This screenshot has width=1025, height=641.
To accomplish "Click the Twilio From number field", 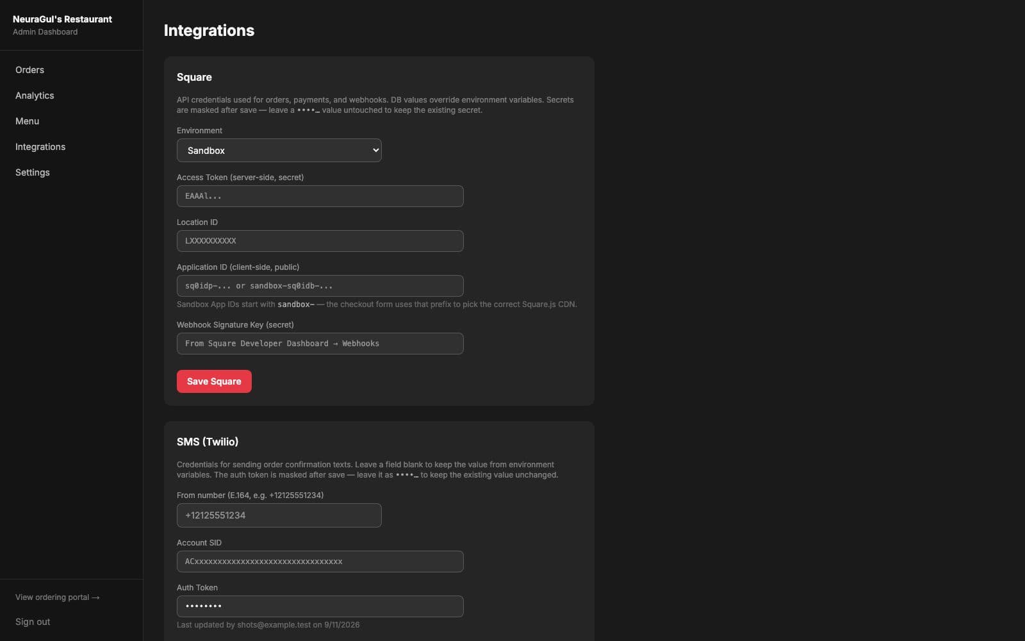I will click(279, 515).
